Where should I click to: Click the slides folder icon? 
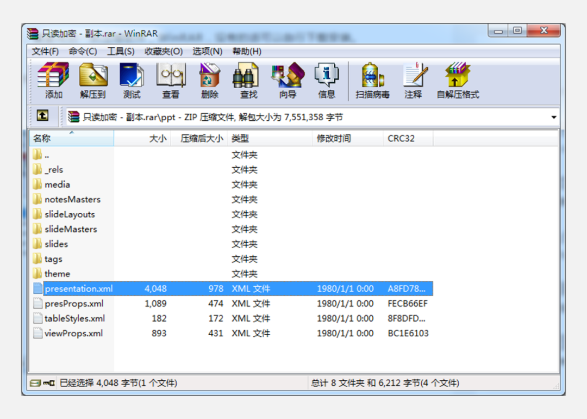click(x=37, y=244)
